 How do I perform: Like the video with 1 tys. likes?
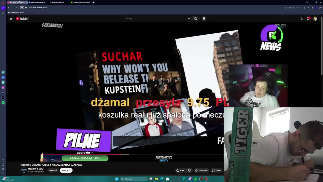coord(180,170)
